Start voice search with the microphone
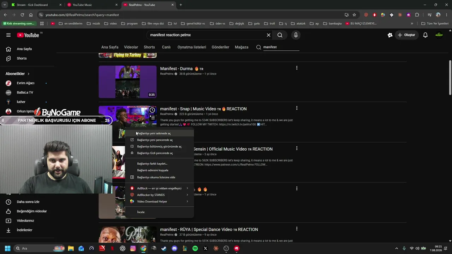 [296, 35]
